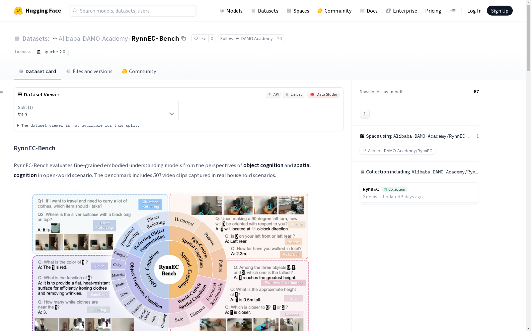Open the Alibaba-DAMO-Academy organization link

point(93,38)
